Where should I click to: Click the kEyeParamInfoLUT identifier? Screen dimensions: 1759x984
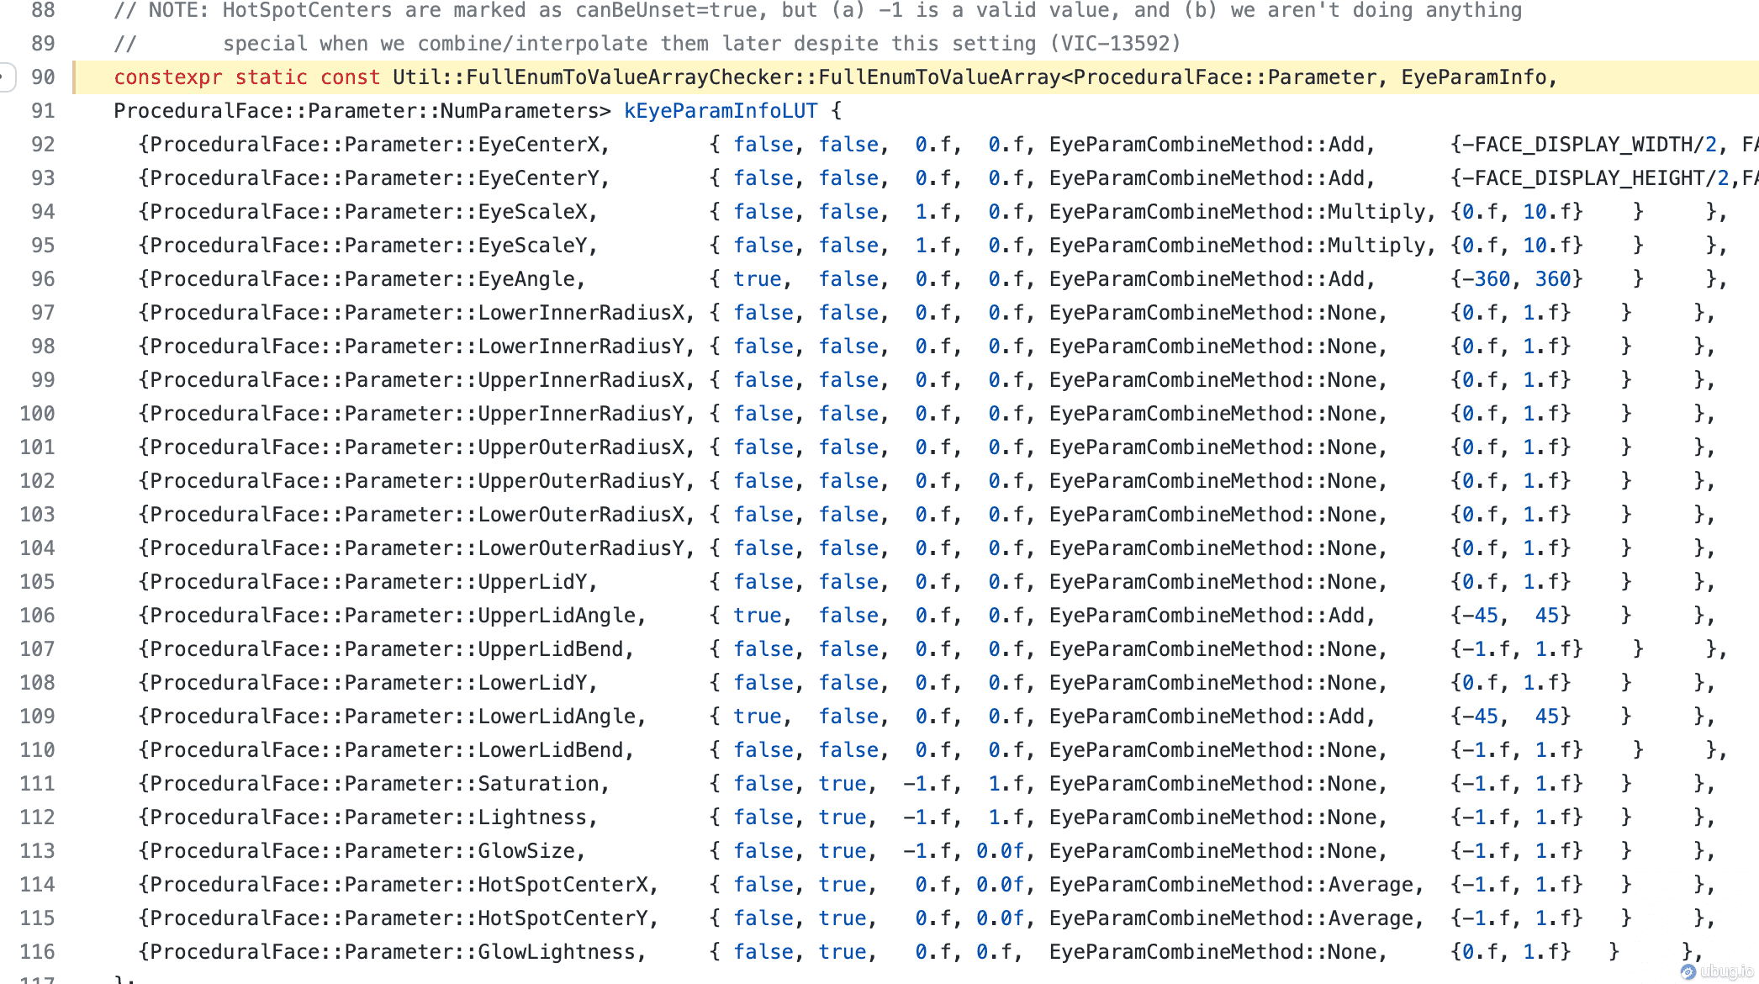[x=720, y=111]
